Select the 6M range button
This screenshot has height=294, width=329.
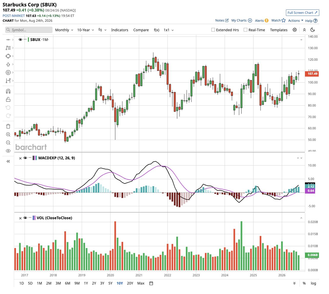point(68,283)
